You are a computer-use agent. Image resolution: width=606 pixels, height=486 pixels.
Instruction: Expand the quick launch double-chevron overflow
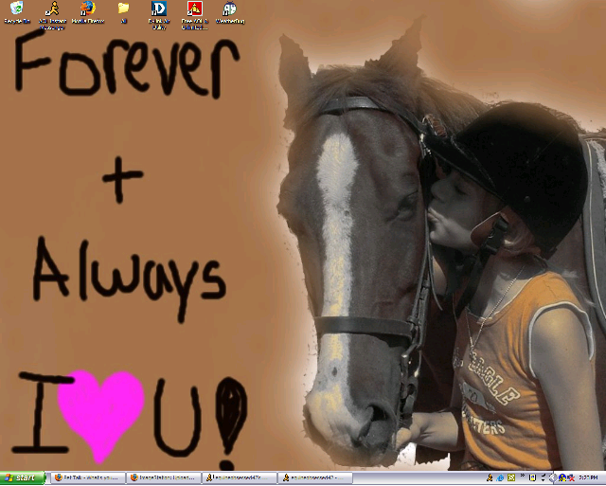[523, 476]
